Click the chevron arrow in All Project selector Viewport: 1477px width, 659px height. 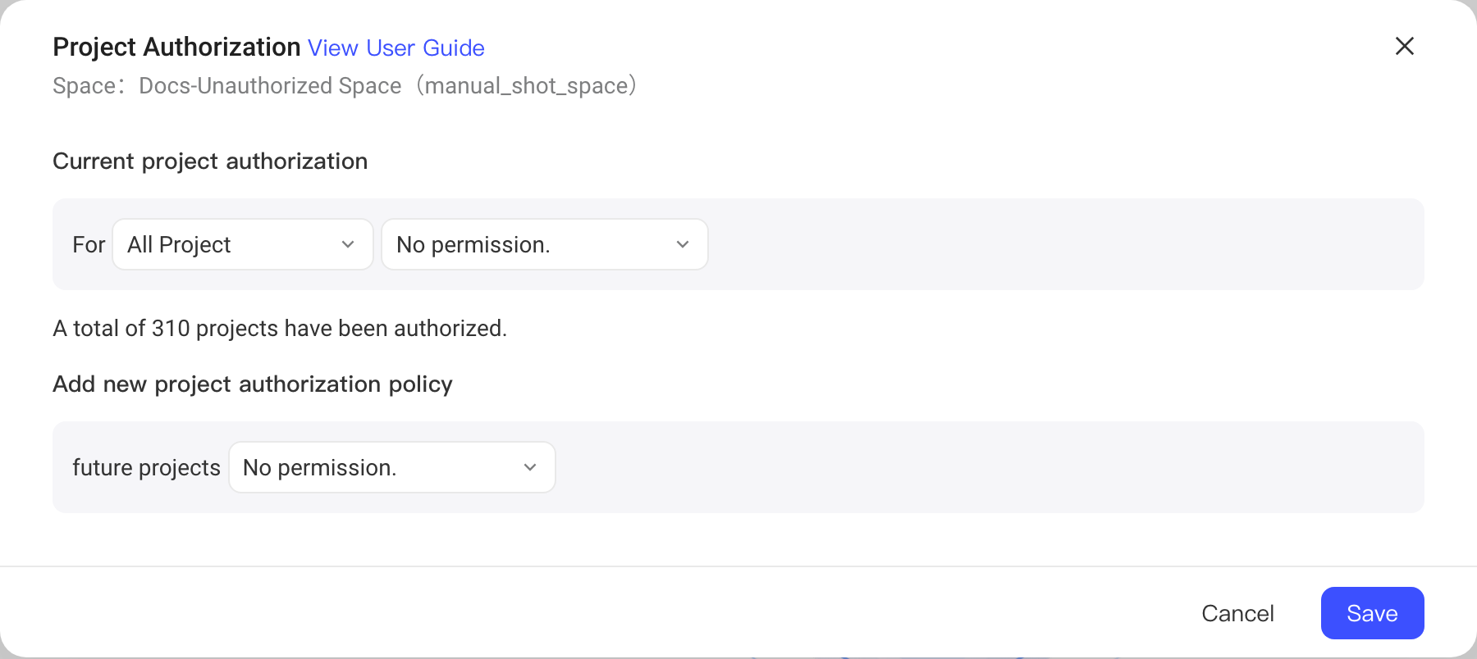(348, 244)
